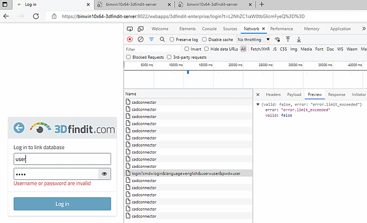Clear the network log
This screenshot has height=223, width=367.
tap(140, 39)
